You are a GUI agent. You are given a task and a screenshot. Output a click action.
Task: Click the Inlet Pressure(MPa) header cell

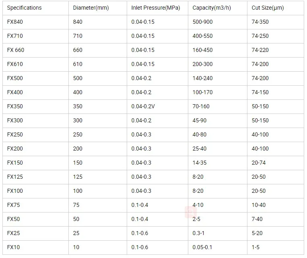point(156,8)
